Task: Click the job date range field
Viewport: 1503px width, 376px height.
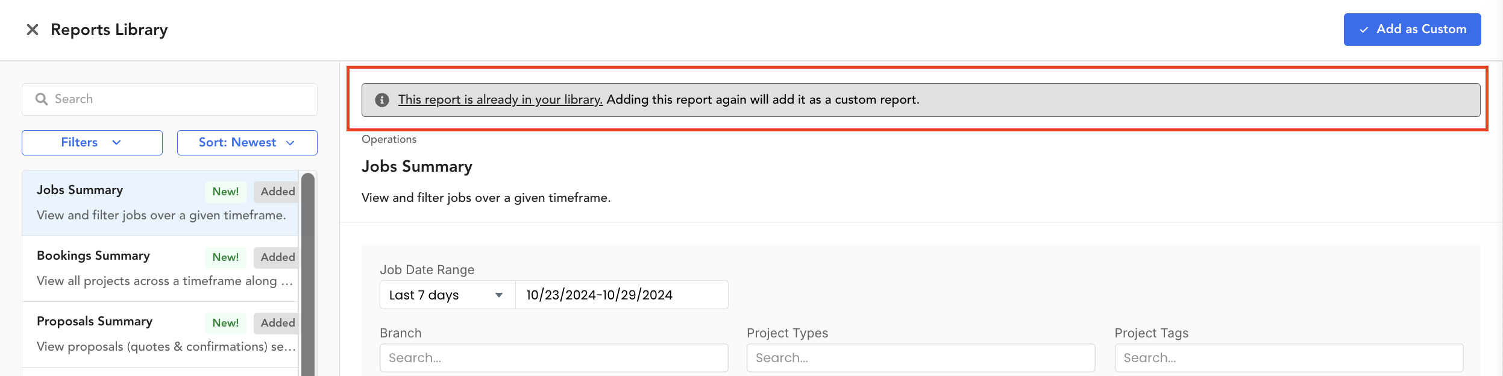Action: click(622, 295)
